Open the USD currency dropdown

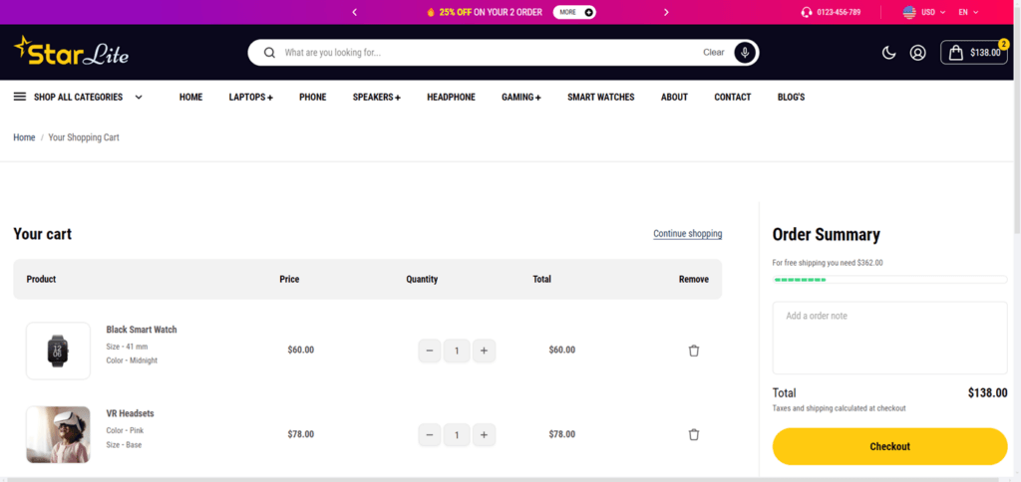point(926,12)
